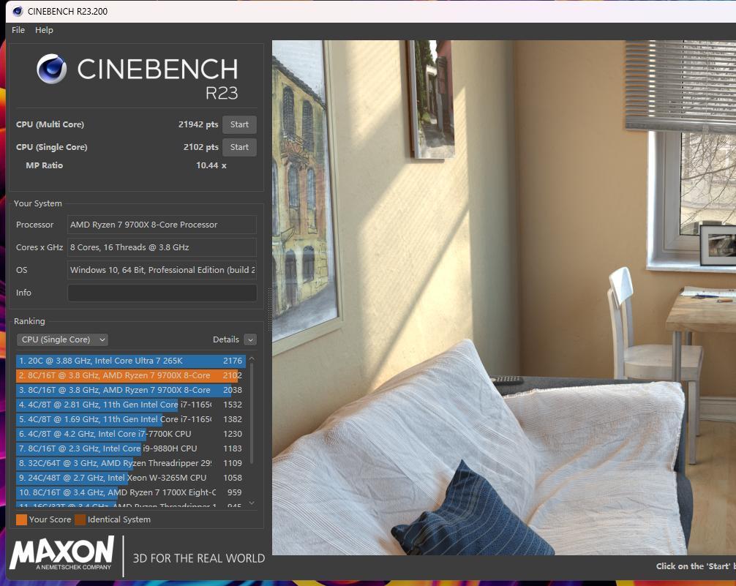
Task: Select AMD Ryzen 7 1700X Eight-Core row
Action: 130,492
